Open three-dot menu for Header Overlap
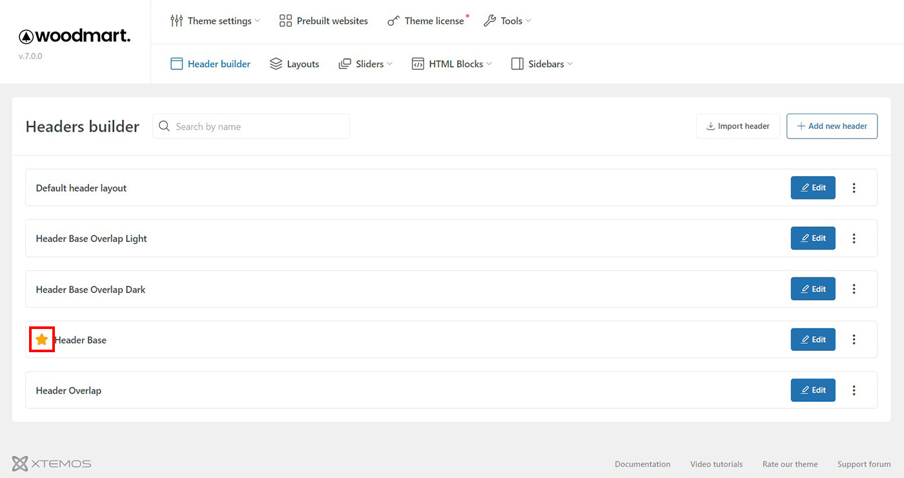The height and width of the screenshot is (478, 904). tap(854, 390)
